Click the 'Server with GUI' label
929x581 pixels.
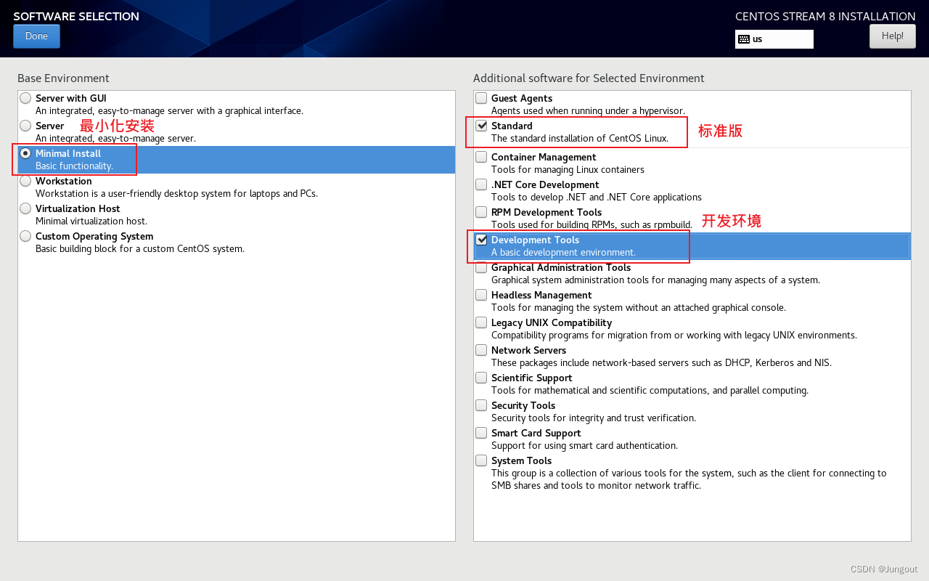click(x=71, y=98)
